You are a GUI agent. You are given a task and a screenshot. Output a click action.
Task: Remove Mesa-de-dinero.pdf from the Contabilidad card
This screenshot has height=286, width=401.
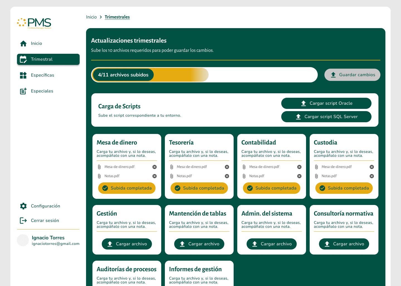[x=299, y=167]
